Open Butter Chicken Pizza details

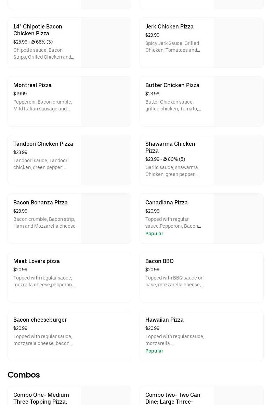(172, 85)
